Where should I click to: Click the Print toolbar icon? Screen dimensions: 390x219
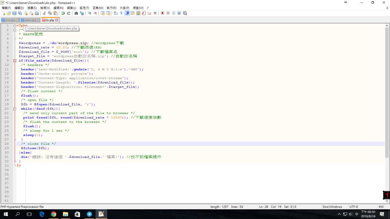click(37, 13)
